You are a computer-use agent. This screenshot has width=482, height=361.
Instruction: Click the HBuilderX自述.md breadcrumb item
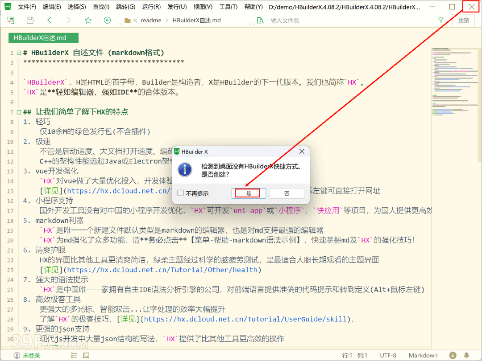point(196,20)
